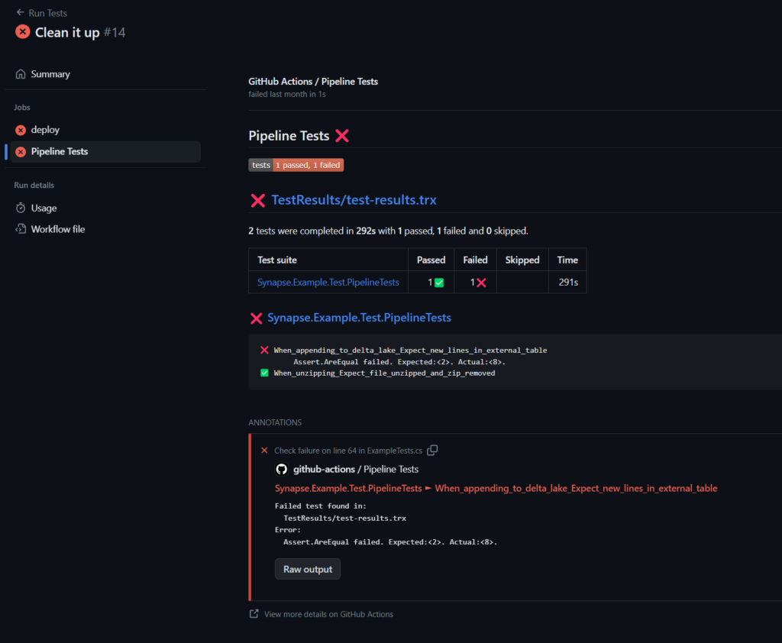Image resolution: width=782 pixels, height=643 pixels.
Task: Click the Run Tests back link text
Action: (x=48, y=13)
